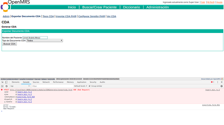Screen dimensions: 224x125
Task: Switch to the Network tab
Action: point(46,82)
